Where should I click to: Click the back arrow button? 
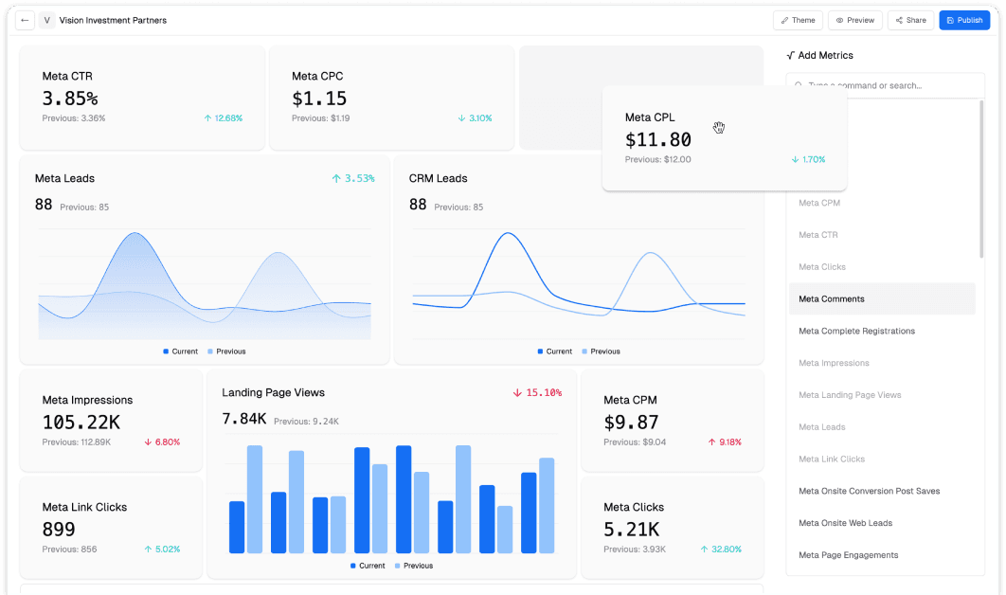click(25, 20)
